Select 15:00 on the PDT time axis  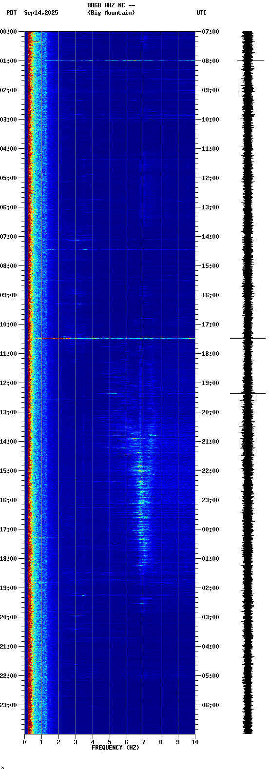click(8, 471)
